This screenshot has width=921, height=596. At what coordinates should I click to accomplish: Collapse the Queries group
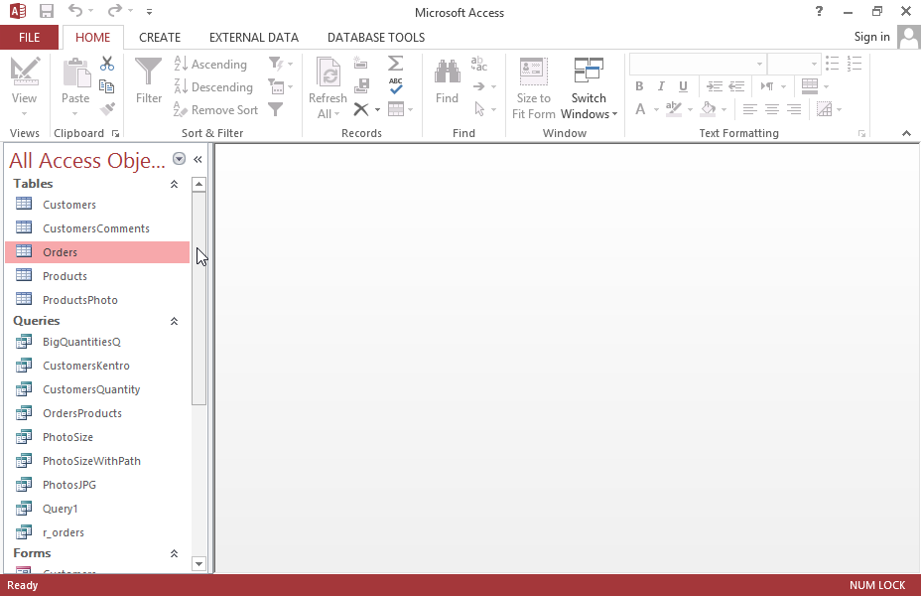(174, 322)
